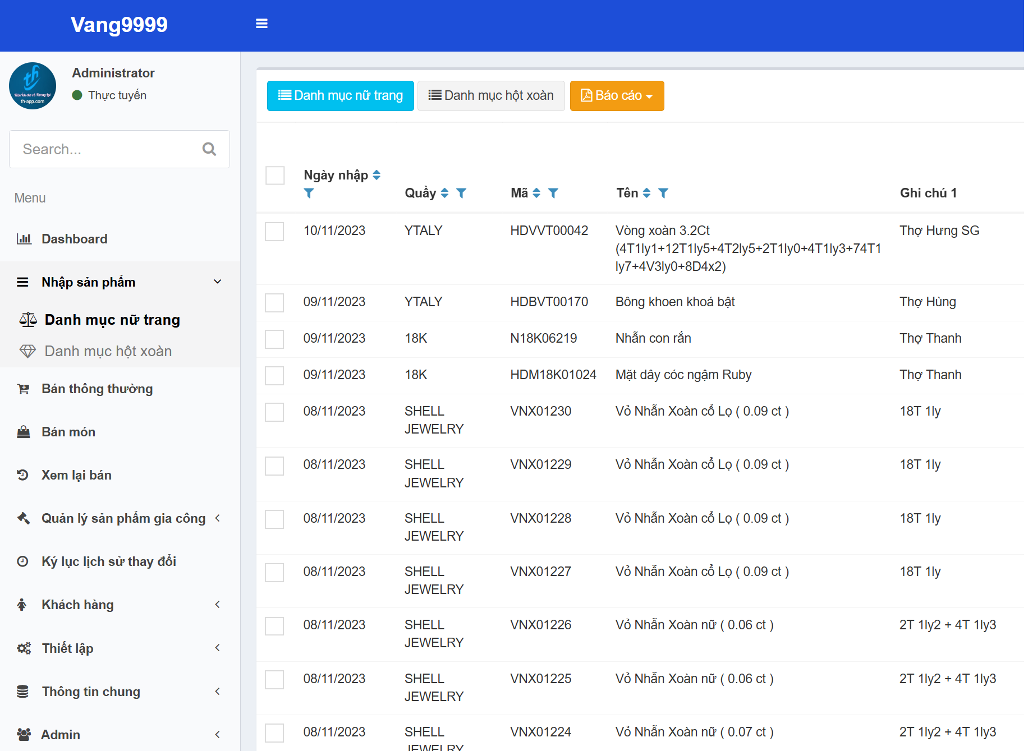Sort by Quầy column arrows
This screenshot has width=1028, height=751.
point(444,193)
